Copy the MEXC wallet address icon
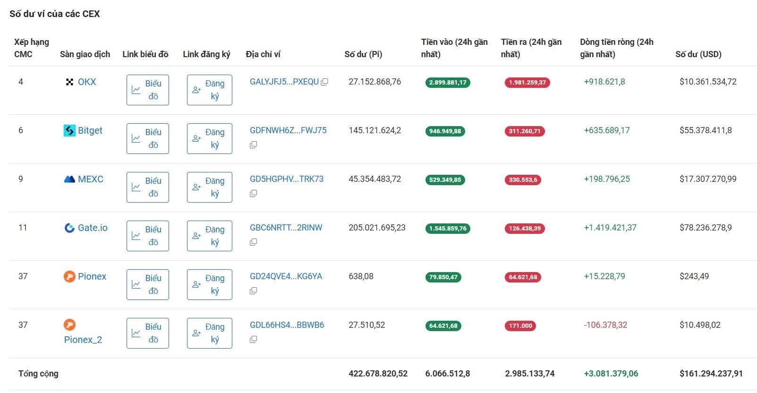 coord(254,194)
